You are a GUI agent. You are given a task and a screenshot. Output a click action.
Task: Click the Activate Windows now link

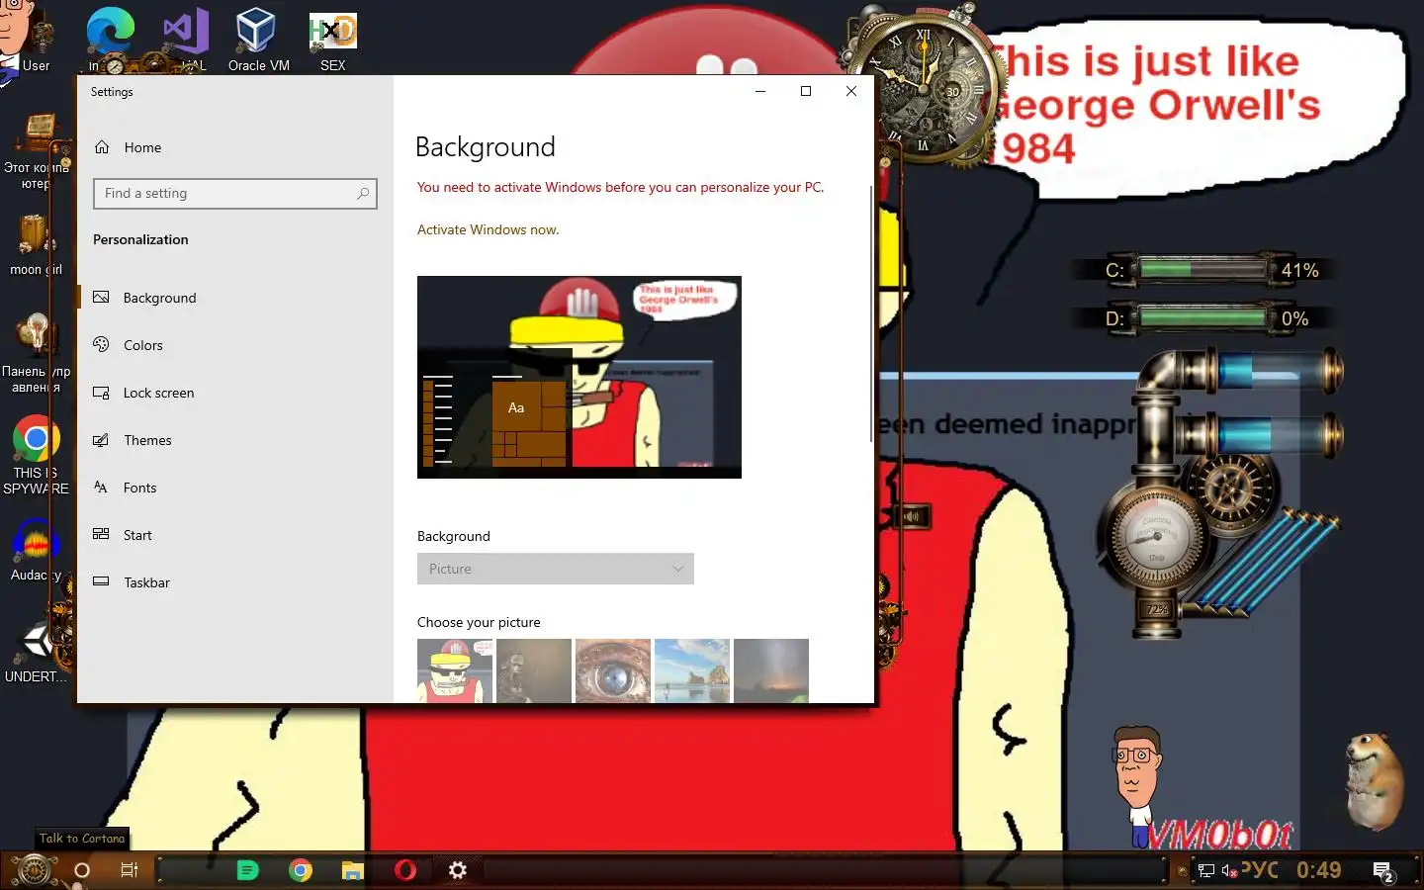click(488, 229)
